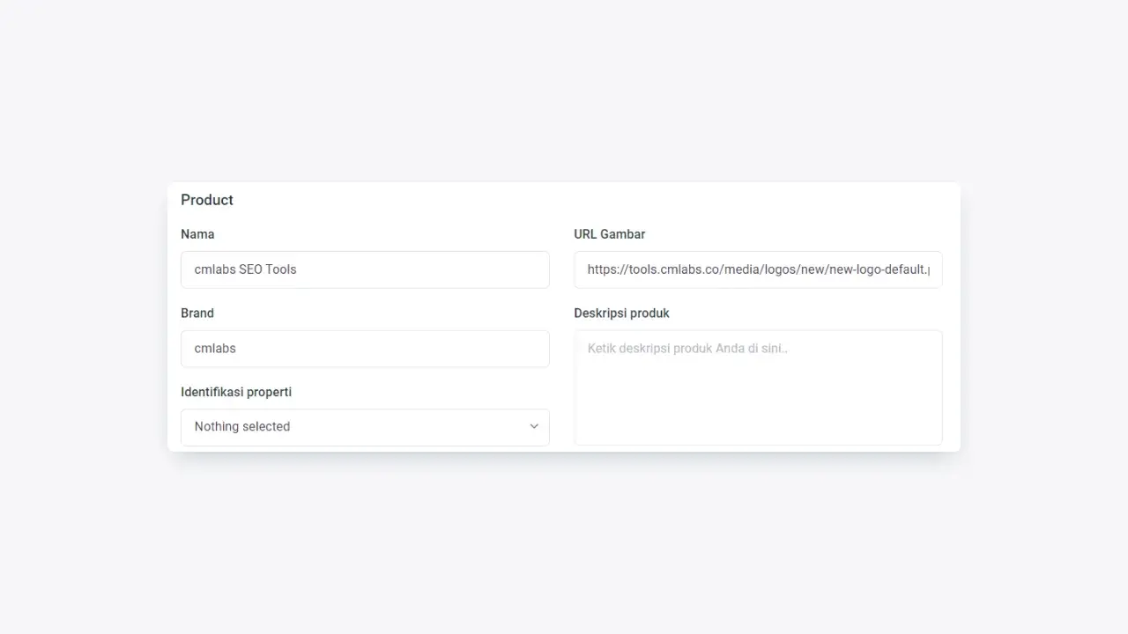Click inside the Deskripsi produk textarea

click(758, 387)
